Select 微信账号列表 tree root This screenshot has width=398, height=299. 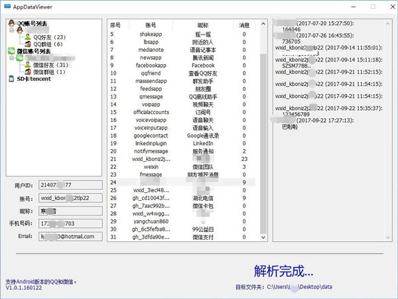[34, 51]
